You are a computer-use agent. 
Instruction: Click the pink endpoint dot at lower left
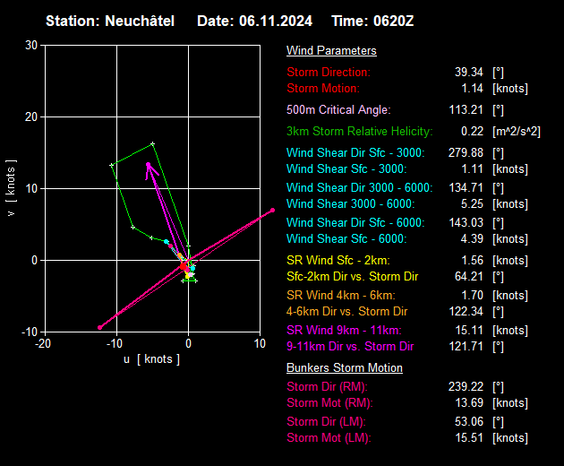(100, 327)
